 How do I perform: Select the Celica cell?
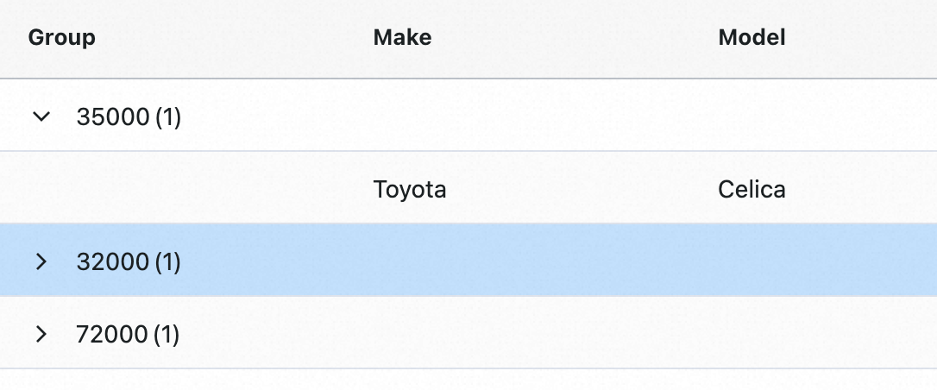pyautogui.click(x=751, y=189)
